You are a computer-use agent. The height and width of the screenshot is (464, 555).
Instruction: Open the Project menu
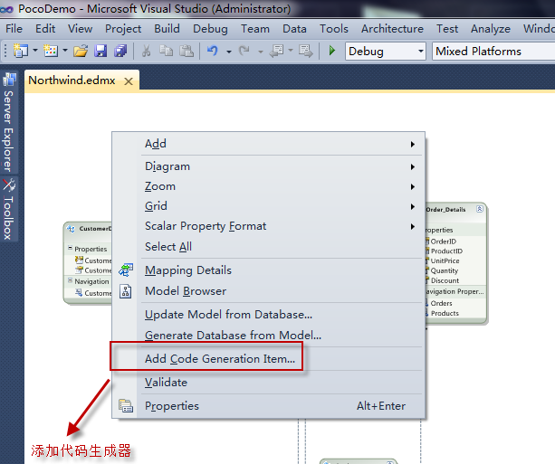pyautogui.click(x=123, y=29)
